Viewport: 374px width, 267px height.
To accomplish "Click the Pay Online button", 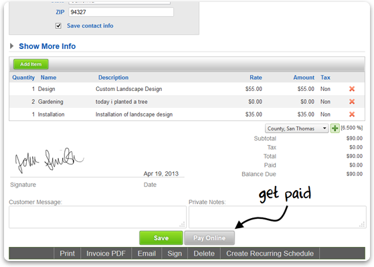I will [x=209, y=238].
